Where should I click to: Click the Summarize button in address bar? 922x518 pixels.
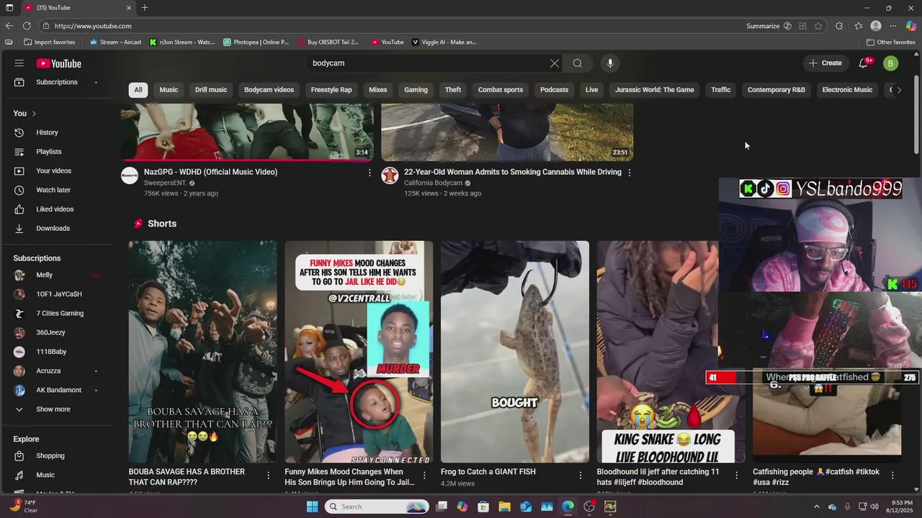tap(769, 26)
